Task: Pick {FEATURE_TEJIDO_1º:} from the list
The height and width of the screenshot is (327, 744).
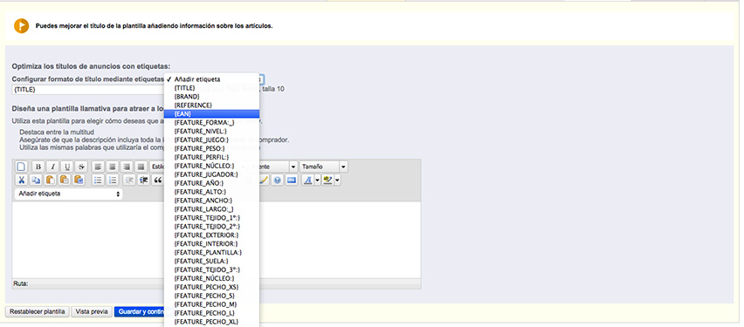Action: pos(211,217)
